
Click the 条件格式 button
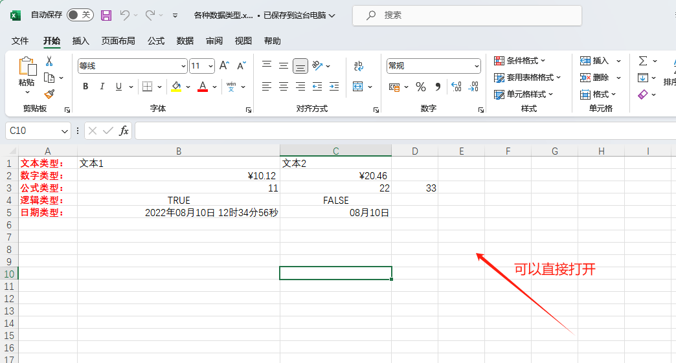click(520, 61)
